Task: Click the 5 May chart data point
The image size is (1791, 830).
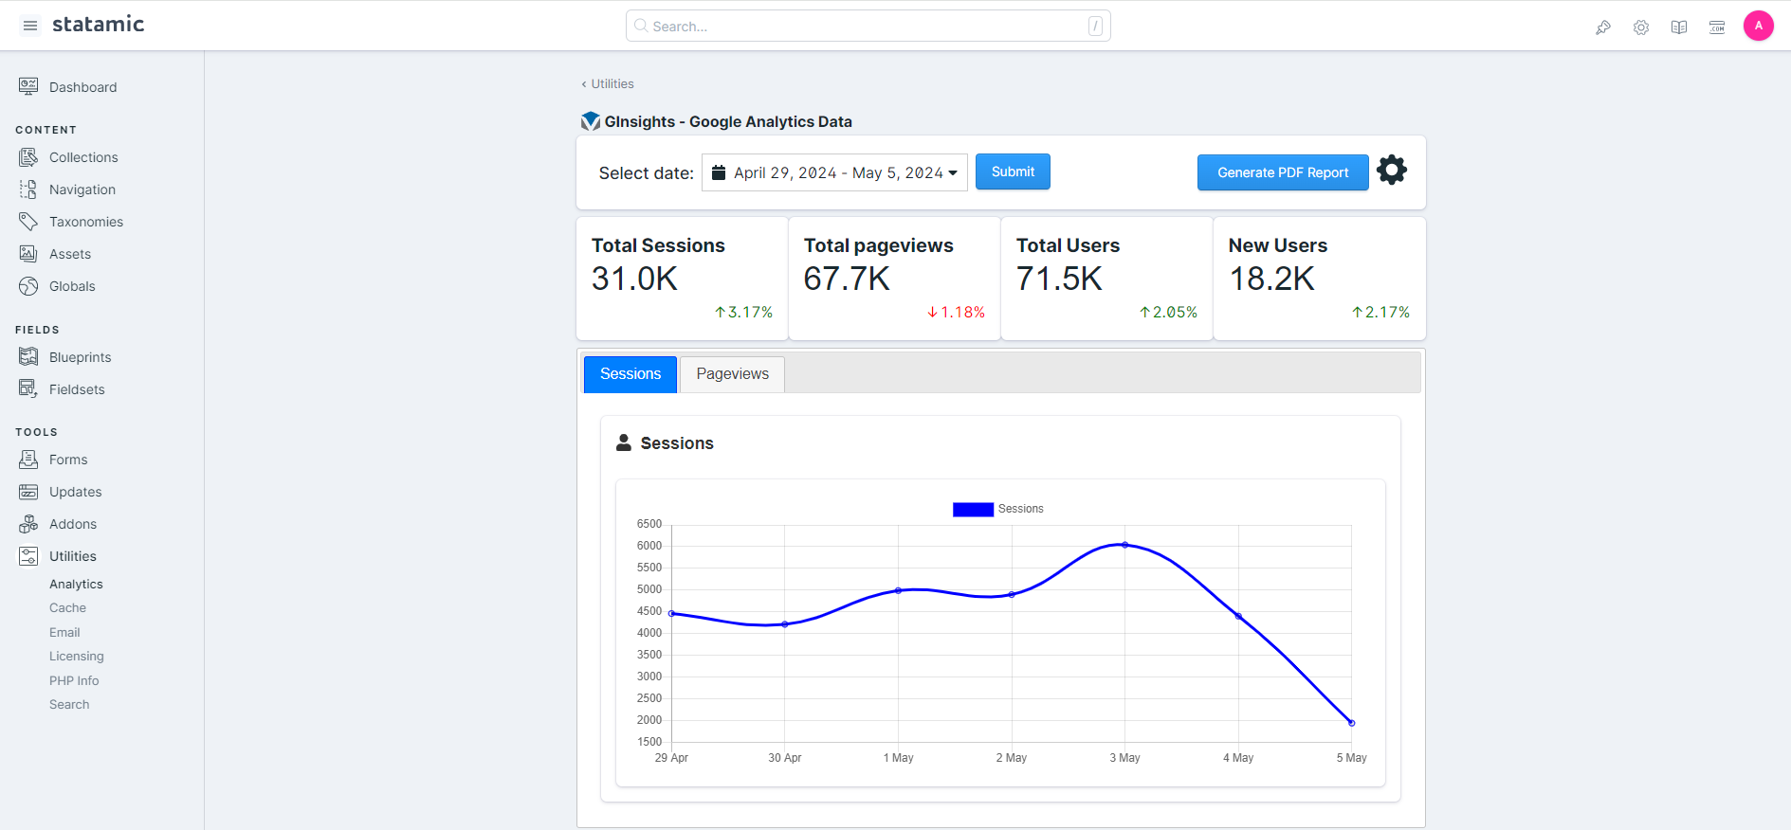Action: [1352, 723]
